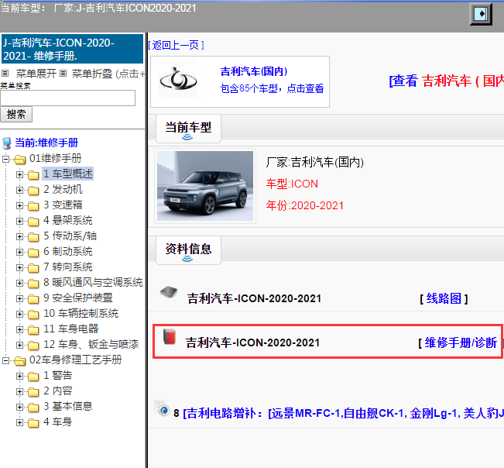Click folder icon of 8 暖风通风与空调系统

click(x=33, y=283)
